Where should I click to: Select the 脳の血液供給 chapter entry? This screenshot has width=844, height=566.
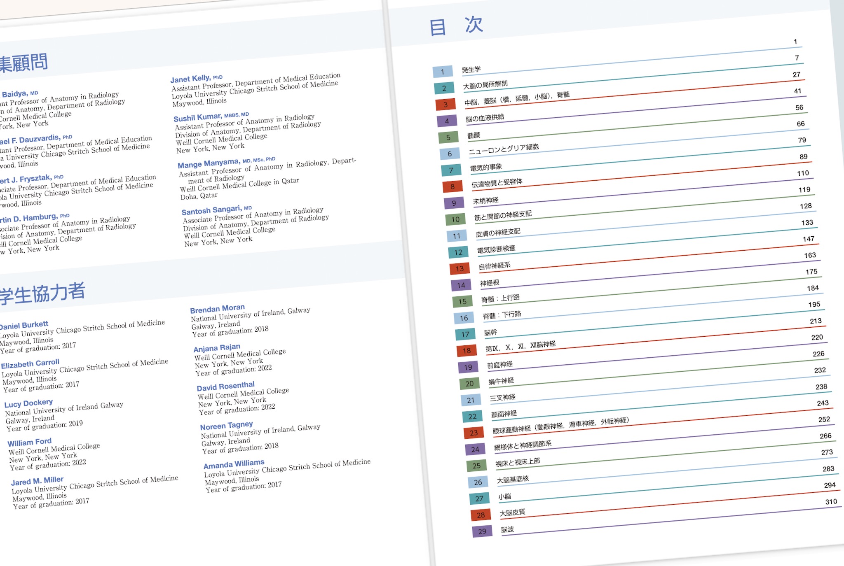click(x=485, y=118)
